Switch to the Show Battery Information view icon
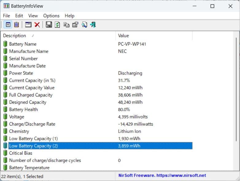Image resolution: width=240 pixels, height=181 pixels. point(8,25)
